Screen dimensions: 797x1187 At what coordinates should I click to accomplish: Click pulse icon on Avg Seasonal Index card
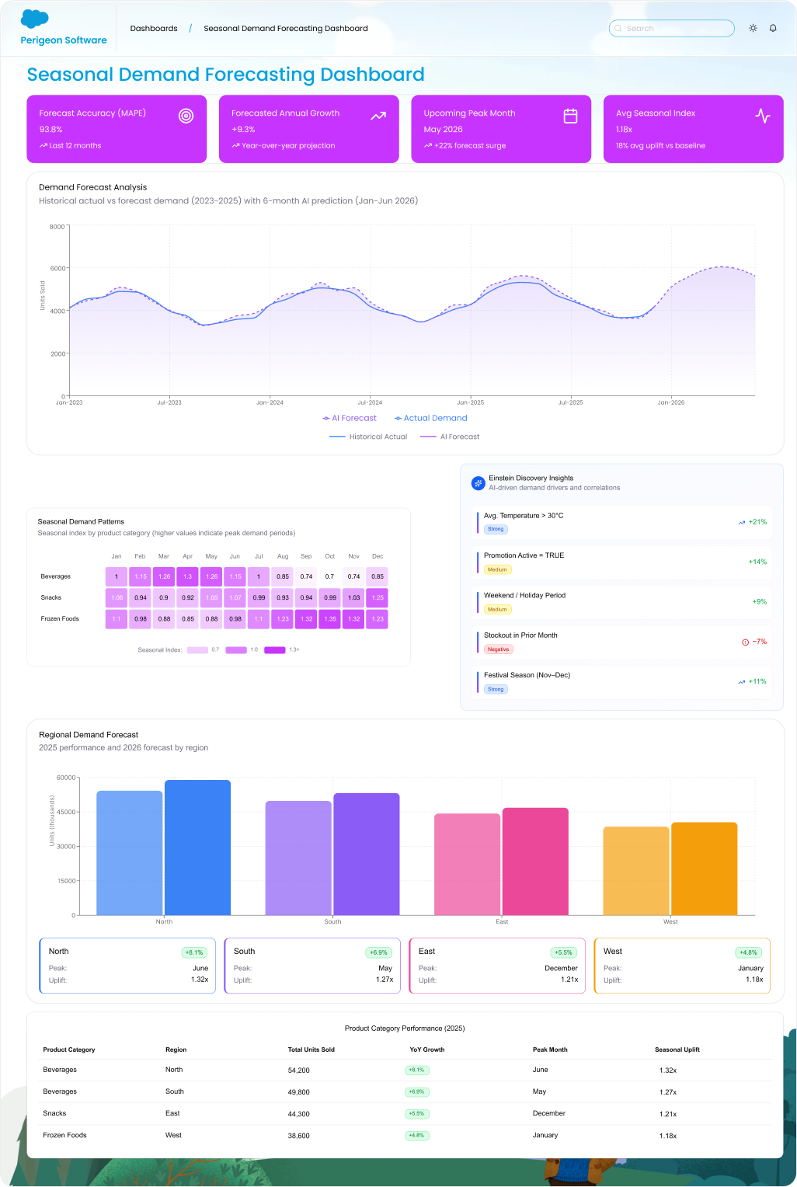point(763,116)
